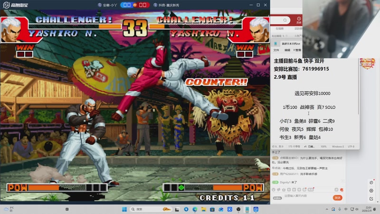This screenshot has height=214, width=380.
Task: Click chat message from 用户62666511
Action: click(x=294, y=174)
